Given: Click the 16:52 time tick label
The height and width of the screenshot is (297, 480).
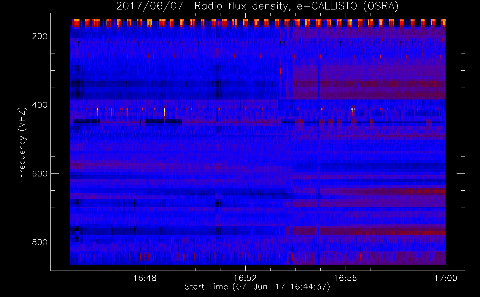Looking at the screenshot, I should point(245,278).
